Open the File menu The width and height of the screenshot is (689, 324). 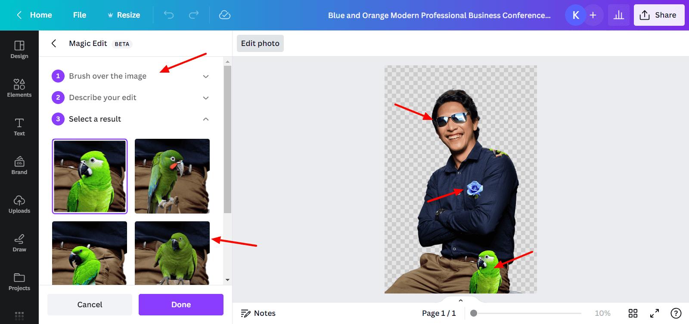(80, 15)
